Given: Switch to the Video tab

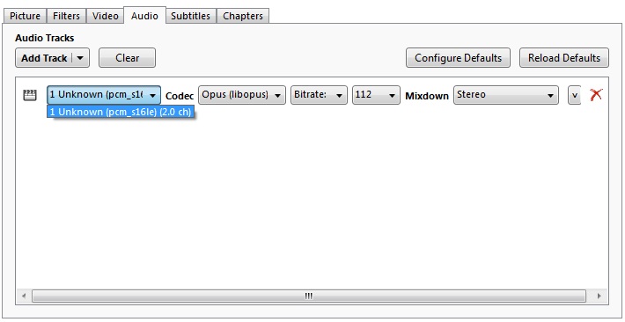Looking at the screenshot, I should [x=106, y=16].
